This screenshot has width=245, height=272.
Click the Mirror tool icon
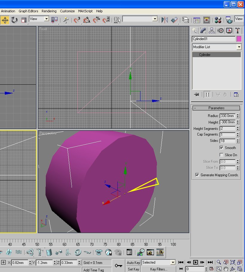tap(164, 20)
